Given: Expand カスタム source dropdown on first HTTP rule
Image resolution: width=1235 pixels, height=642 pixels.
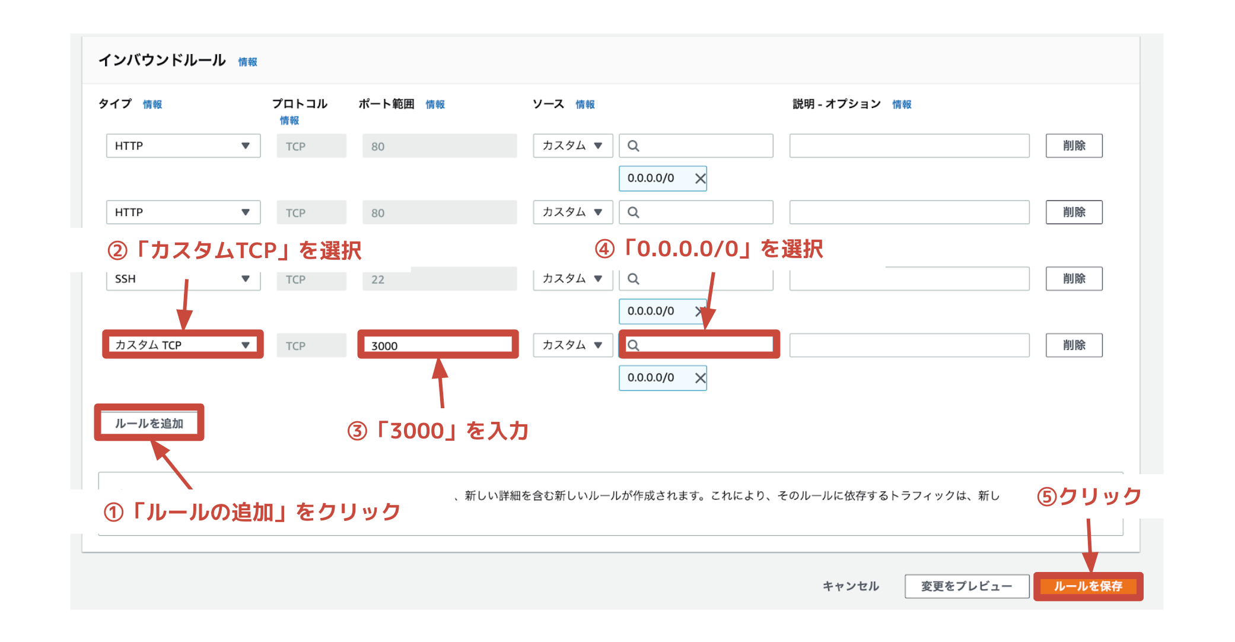Looking at the screenshot, I should pos(572,146).
